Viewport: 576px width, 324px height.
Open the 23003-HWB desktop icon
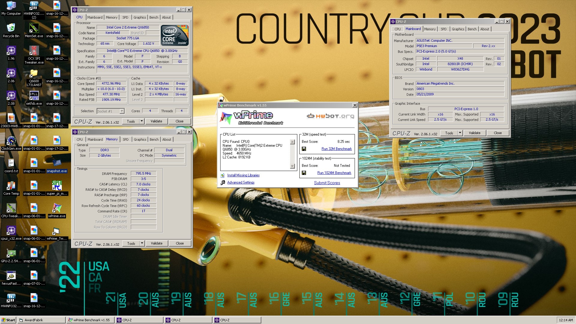(11, 121)
